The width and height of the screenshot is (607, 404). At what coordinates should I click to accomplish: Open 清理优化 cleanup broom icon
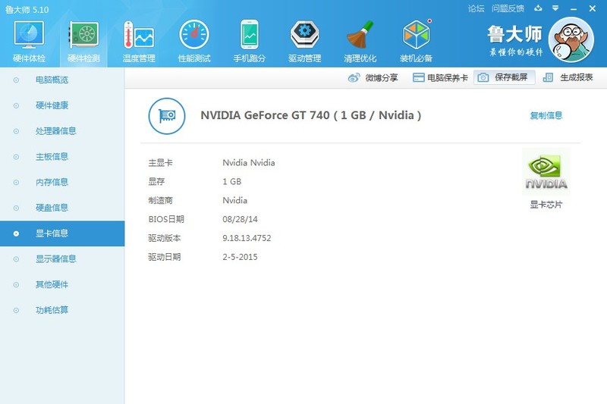360,35
